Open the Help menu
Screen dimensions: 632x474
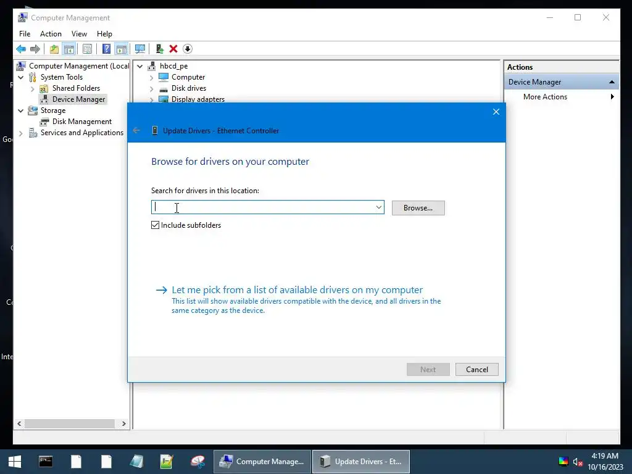coord(104,34)
